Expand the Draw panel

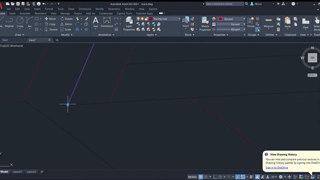(x=19, y=34)
